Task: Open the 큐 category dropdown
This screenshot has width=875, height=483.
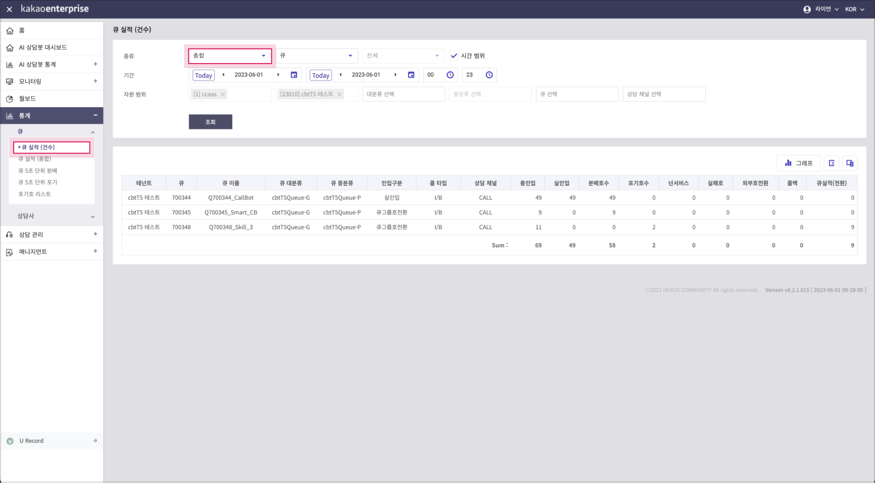Action: point(316,56)
